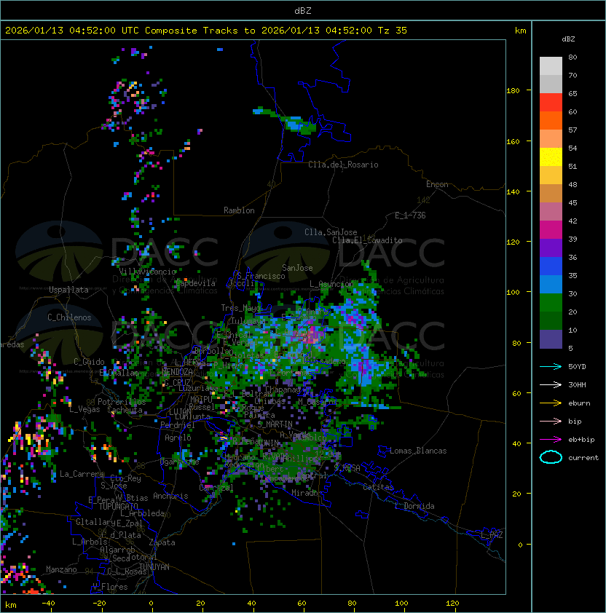Click the 'V_Flores' map label

pos(110,587)
